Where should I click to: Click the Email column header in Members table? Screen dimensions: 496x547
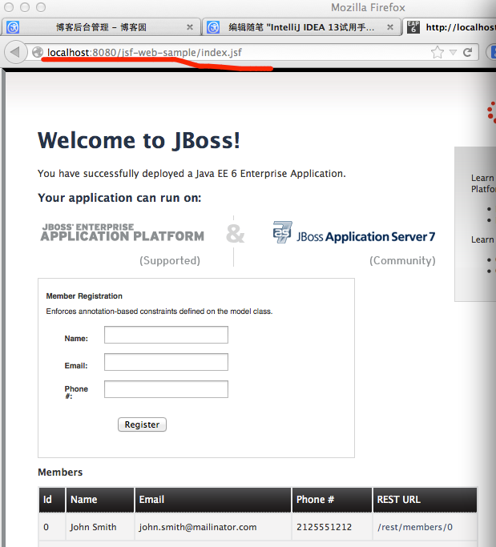(213, 500)
